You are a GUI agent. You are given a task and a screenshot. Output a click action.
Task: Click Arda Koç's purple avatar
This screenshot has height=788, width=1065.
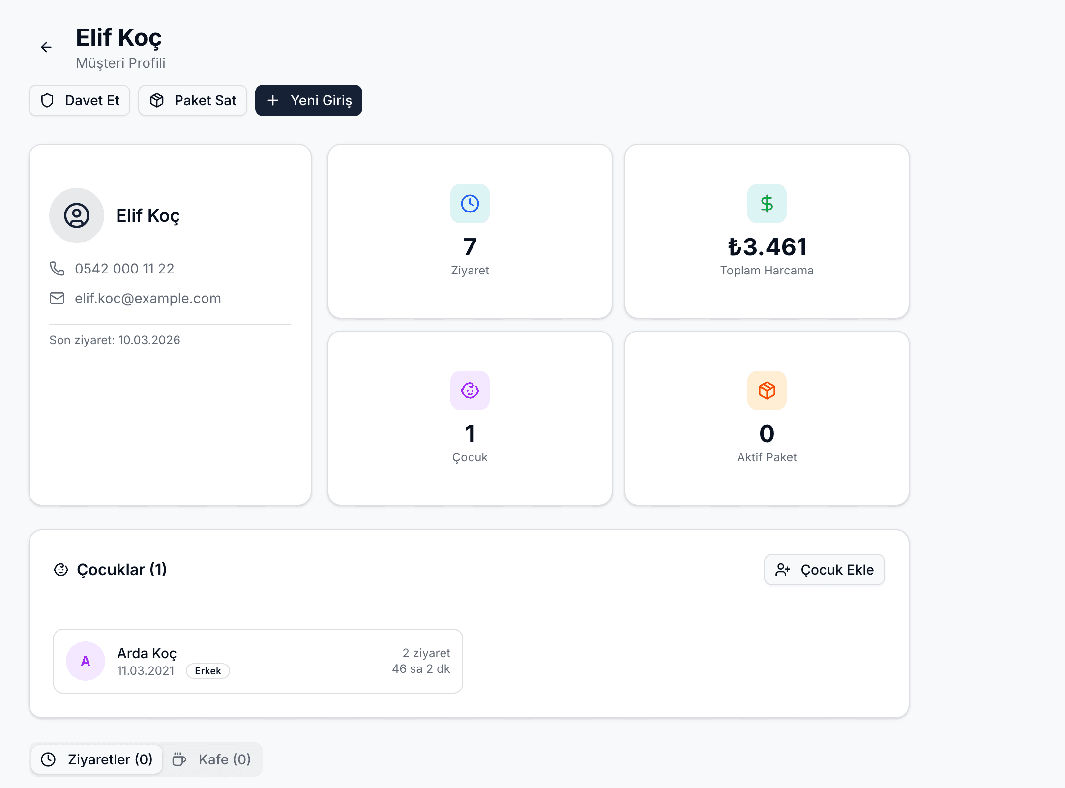click(x=86, y=661)
